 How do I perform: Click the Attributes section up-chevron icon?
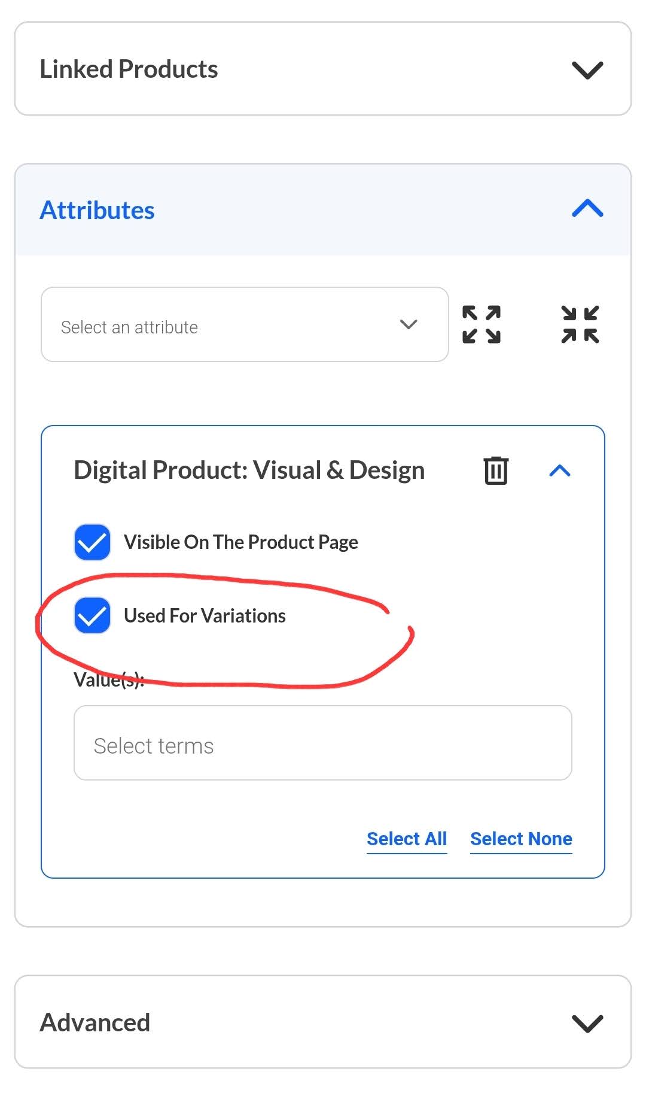coord(587,209)
